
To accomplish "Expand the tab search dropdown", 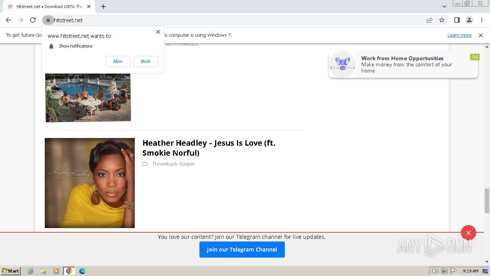I will pyautogui.click(x=444, y=7).
